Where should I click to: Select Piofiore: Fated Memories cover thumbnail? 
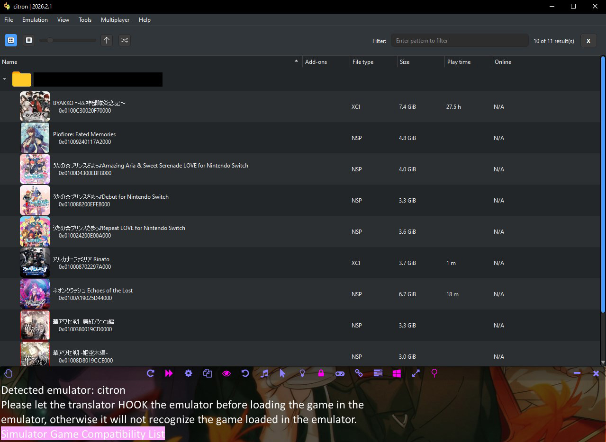click(35, 138)
